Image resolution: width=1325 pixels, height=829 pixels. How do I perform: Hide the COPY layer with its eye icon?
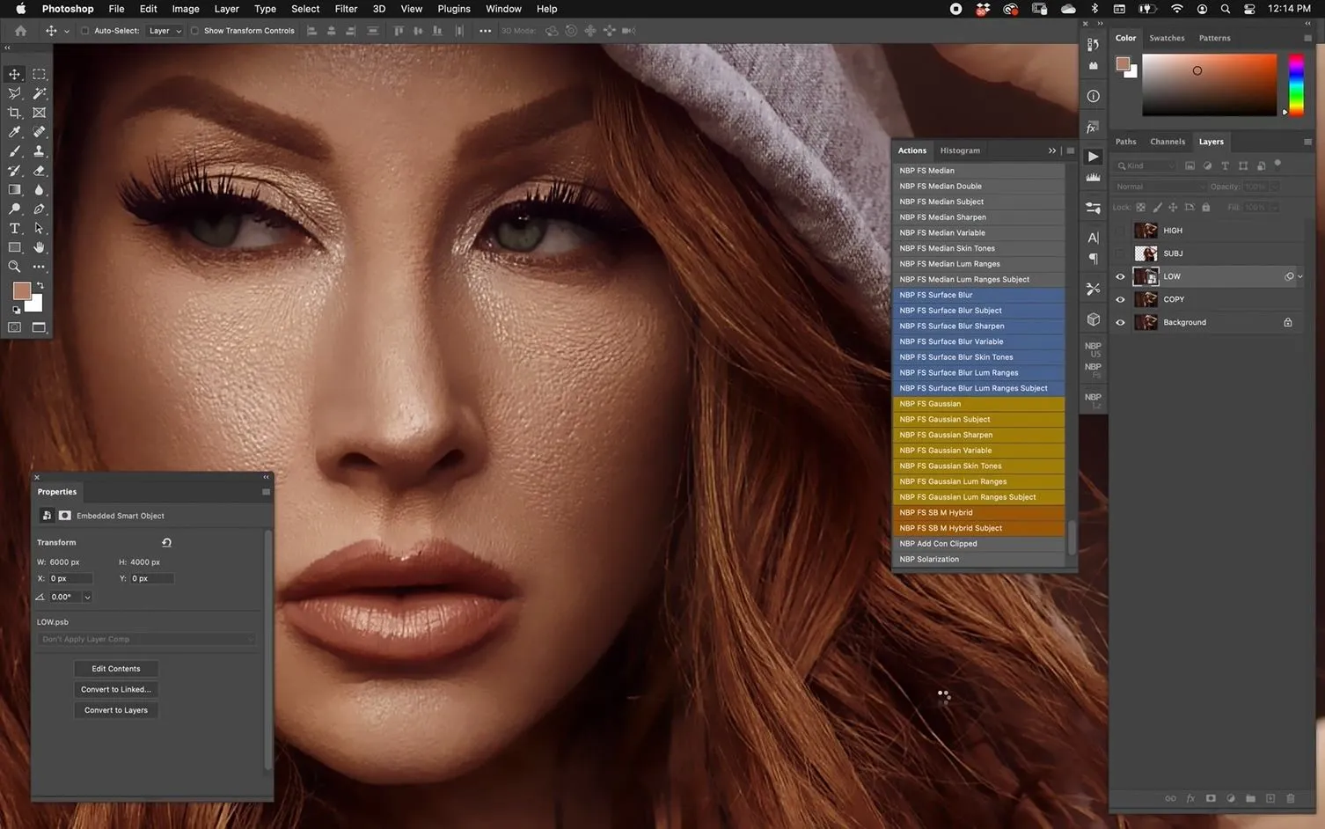[1120, 299]
